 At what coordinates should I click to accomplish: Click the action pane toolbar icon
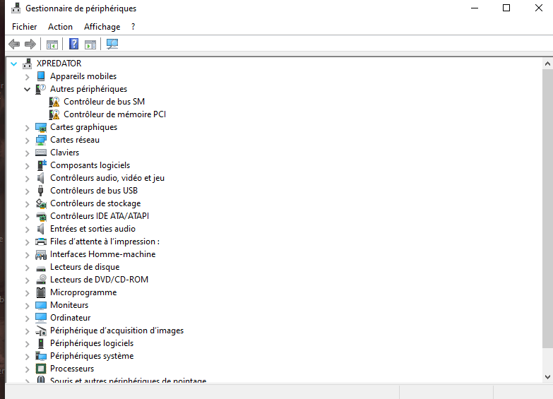click(x=90, y=44)
